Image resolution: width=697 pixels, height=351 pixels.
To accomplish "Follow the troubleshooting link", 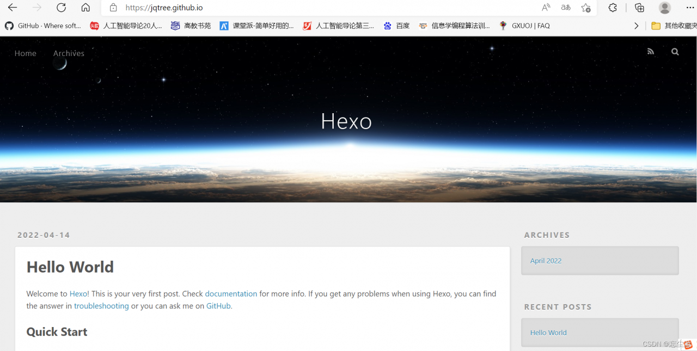I will point(101,306).
